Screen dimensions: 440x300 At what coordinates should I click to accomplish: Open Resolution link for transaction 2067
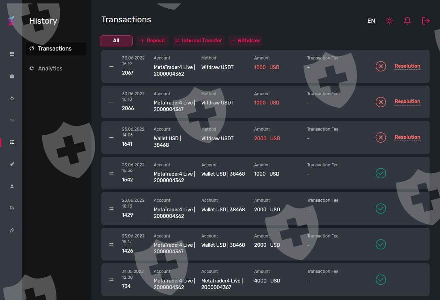pyautogui.click(x=407, y=66)
